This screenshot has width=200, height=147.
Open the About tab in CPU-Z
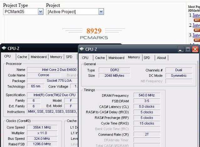point(161,58)
